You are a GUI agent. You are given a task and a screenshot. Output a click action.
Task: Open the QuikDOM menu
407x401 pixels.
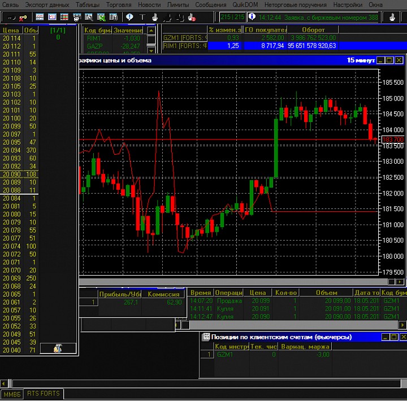point(245,5)
